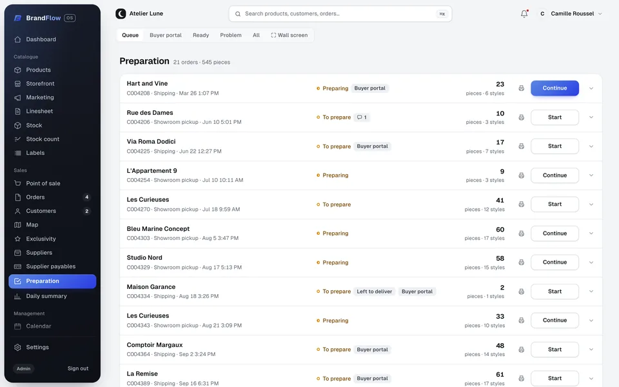Screen dimensions: 619x387
Task: Continue preparing the Hart and Vine order
Action: click(555, 88)
